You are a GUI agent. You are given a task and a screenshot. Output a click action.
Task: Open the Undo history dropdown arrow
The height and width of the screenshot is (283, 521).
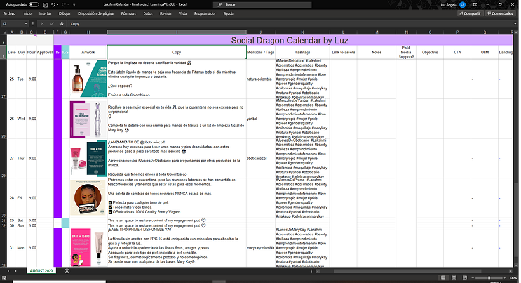[x=57, y=4]
